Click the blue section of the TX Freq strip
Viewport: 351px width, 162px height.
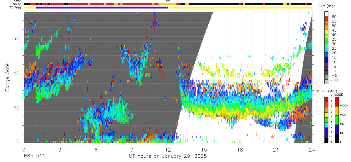coord(102,7)
